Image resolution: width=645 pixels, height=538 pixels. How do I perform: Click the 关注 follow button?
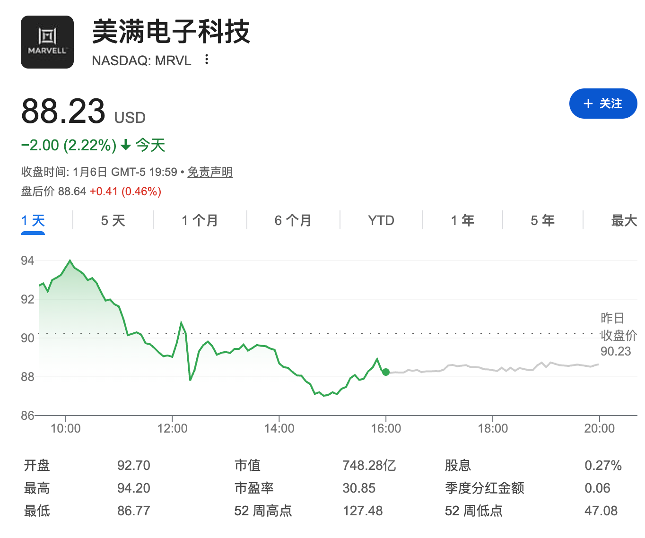click(603, 104)
